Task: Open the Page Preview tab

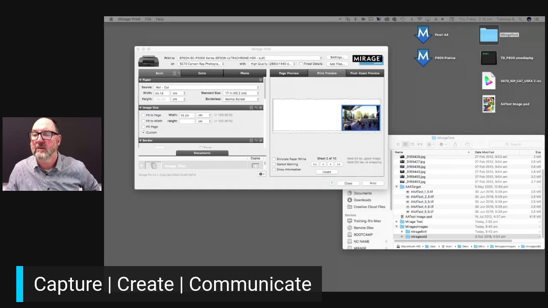Action: [x=289, y=73]
